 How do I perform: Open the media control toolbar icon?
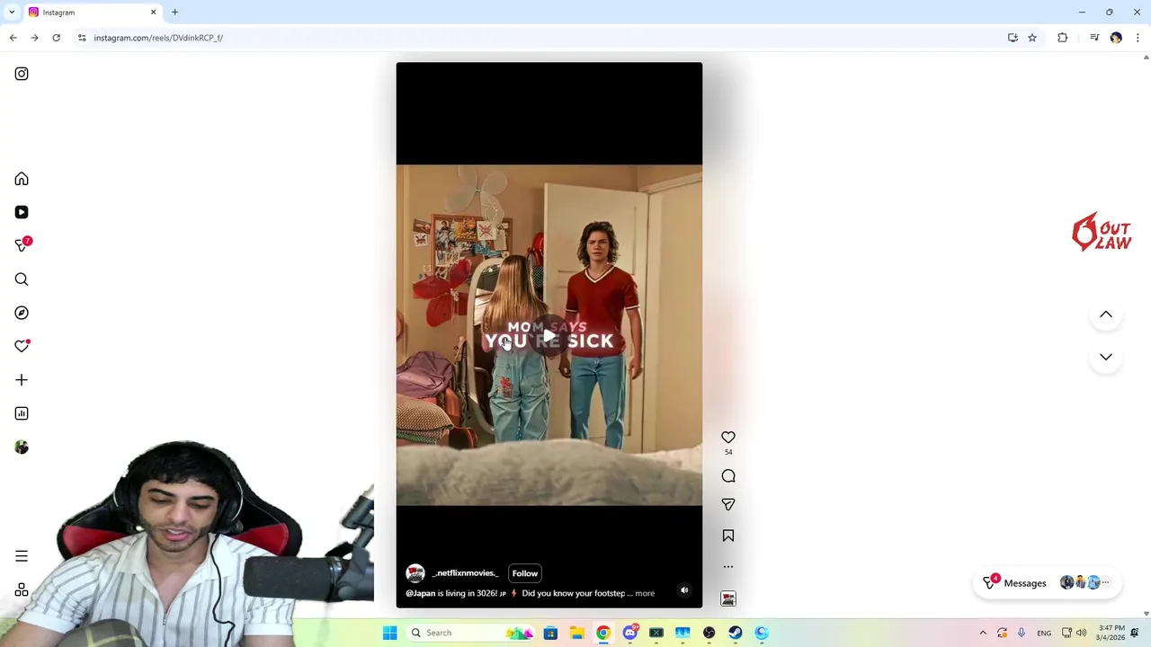click(x=1094, y=38)
